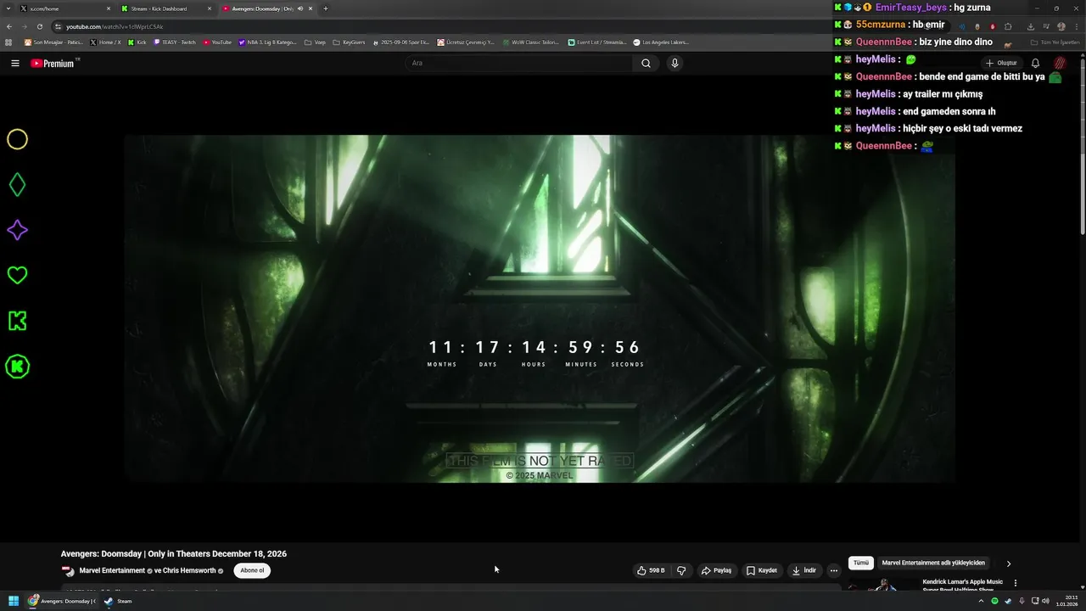
Task: Expand more filter chips with right chevron
Action: click(x=1009, y=563)
